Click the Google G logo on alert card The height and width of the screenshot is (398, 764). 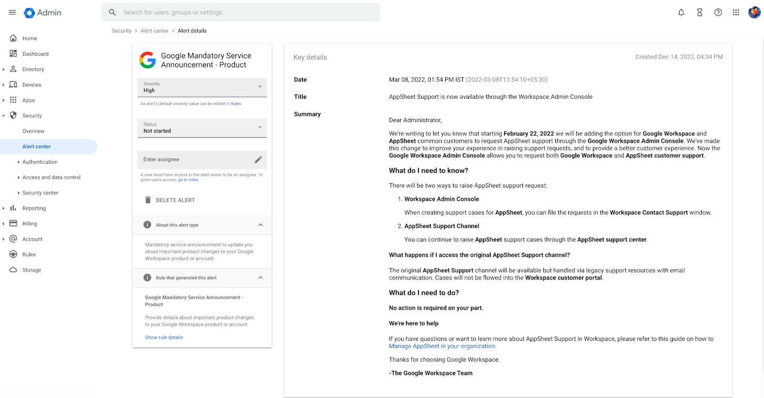[148, 60]
